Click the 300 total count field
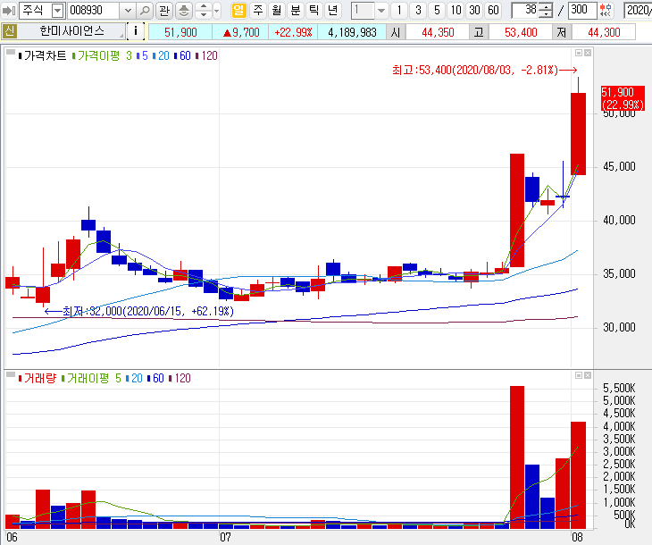This screenshot has height=545, width=652. (x=582, y=10)
